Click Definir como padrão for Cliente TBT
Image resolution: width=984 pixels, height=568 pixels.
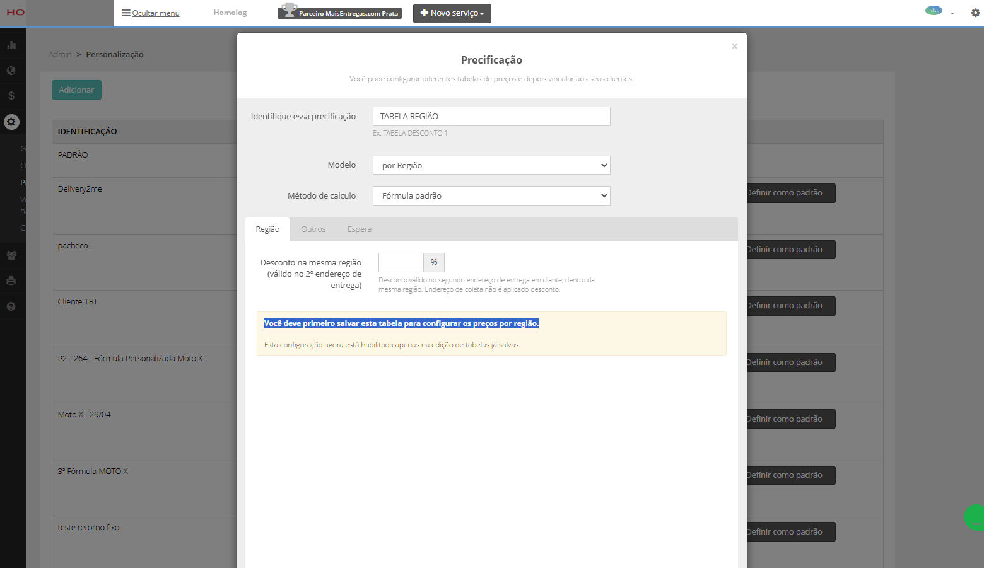click(790, 306)
